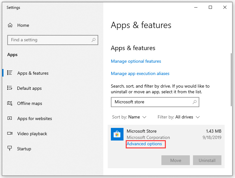Click the Microsoft store search field
This screenshot has width=235, height=178.
click(x=155, y=102)
